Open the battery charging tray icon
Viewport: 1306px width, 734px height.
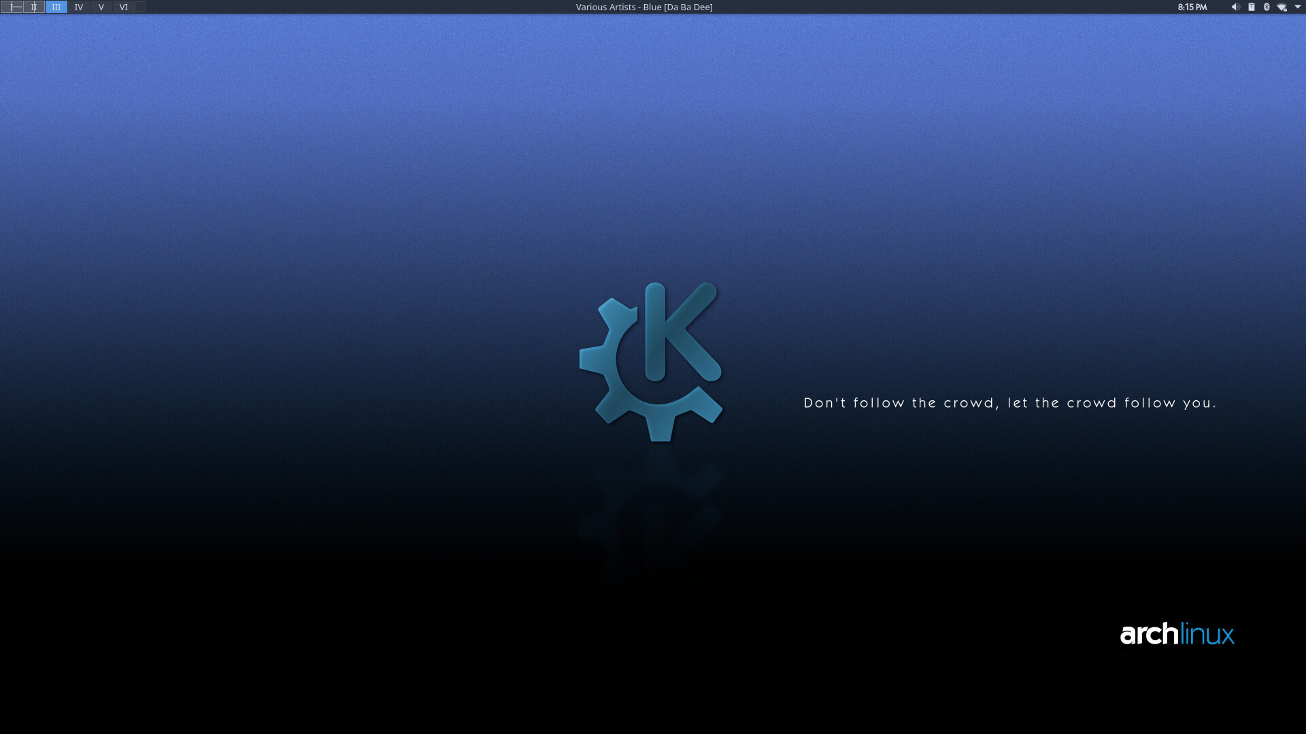point(1252,7)
